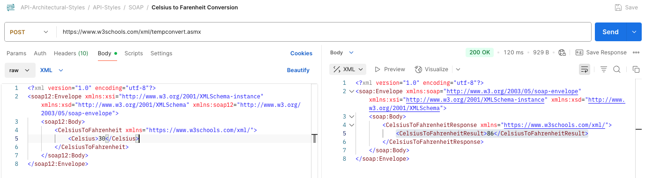This screenshot has width=645, height=178.
Task: Copy the response using the copy icon
Action: [636, 69]
